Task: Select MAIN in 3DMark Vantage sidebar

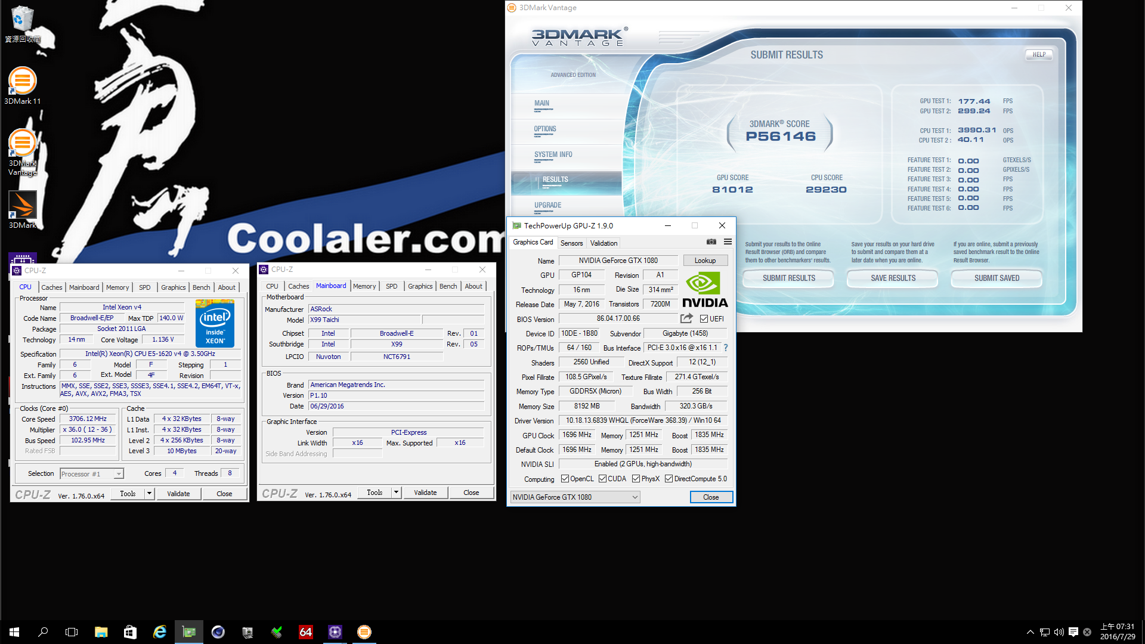Action: [x=541, y=104]
